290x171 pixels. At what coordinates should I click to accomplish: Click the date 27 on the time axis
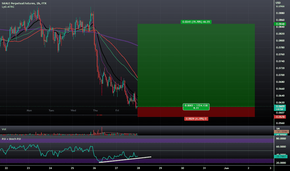click(116, 168)
